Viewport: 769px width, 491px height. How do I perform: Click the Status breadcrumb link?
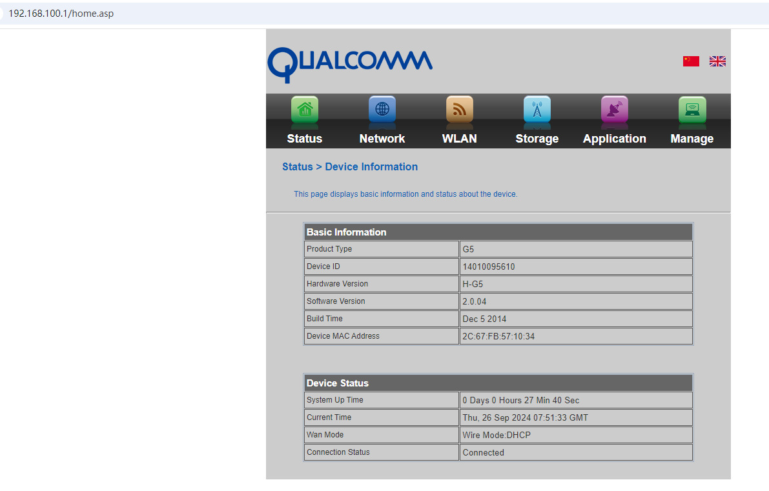pos(297,167)
